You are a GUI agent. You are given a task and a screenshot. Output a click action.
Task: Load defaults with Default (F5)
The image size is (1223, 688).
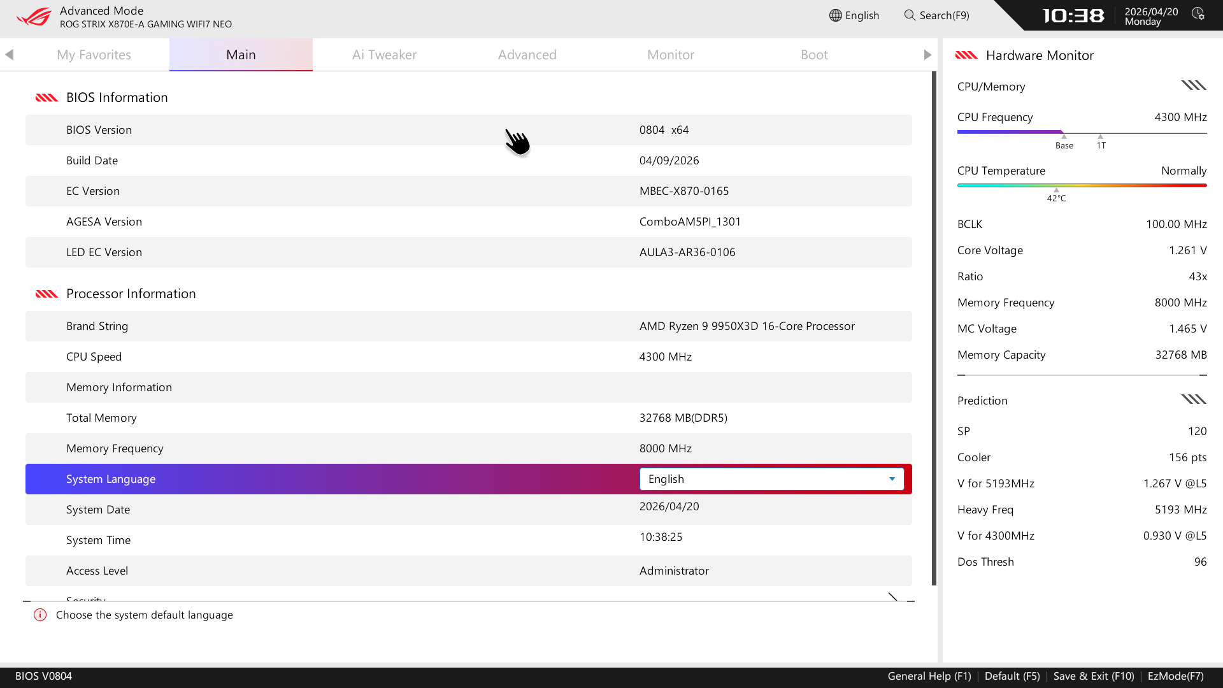tap(1012, 676)
